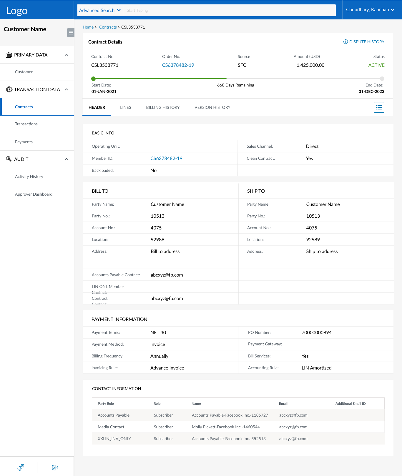Click the 668 Days Remaining label
This screenshot has height=476, width=402.
(x=236, y=85)
